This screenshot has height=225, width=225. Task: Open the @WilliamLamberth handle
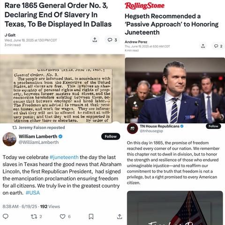point(38,142)
